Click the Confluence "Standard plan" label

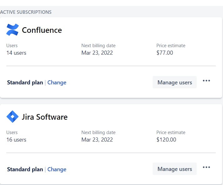coord(25,82)
